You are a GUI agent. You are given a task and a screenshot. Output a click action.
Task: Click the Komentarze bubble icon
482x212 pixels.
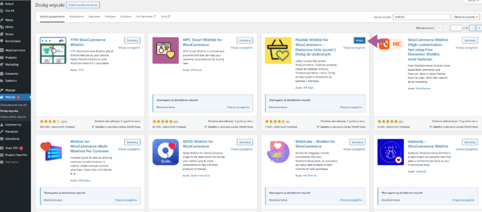pyautogui.click(x=2, y=41)
